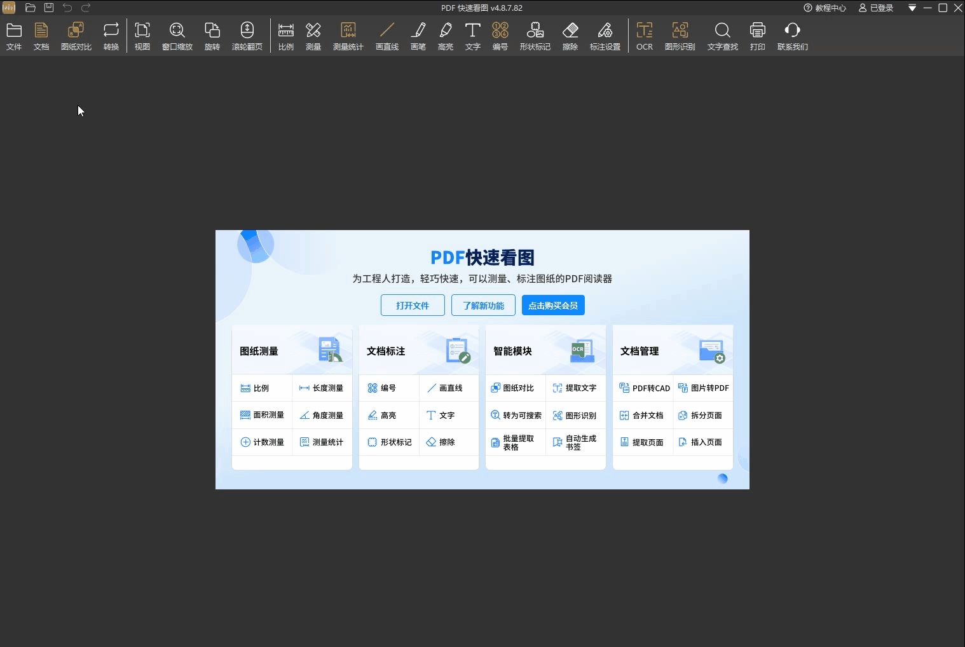Click the 编号 numbering toolbar icon

500,36
